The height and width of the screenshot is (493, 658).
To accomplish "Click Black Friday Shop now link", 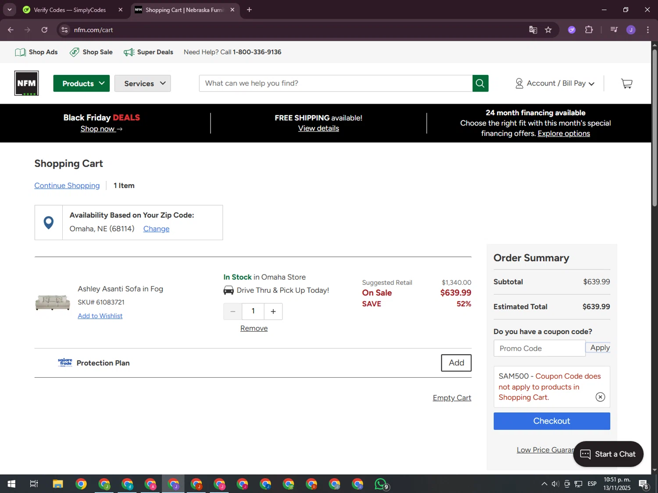I will click(101, 129).
